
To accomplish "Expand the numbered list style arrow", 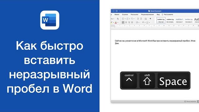I will coord(130,19).
